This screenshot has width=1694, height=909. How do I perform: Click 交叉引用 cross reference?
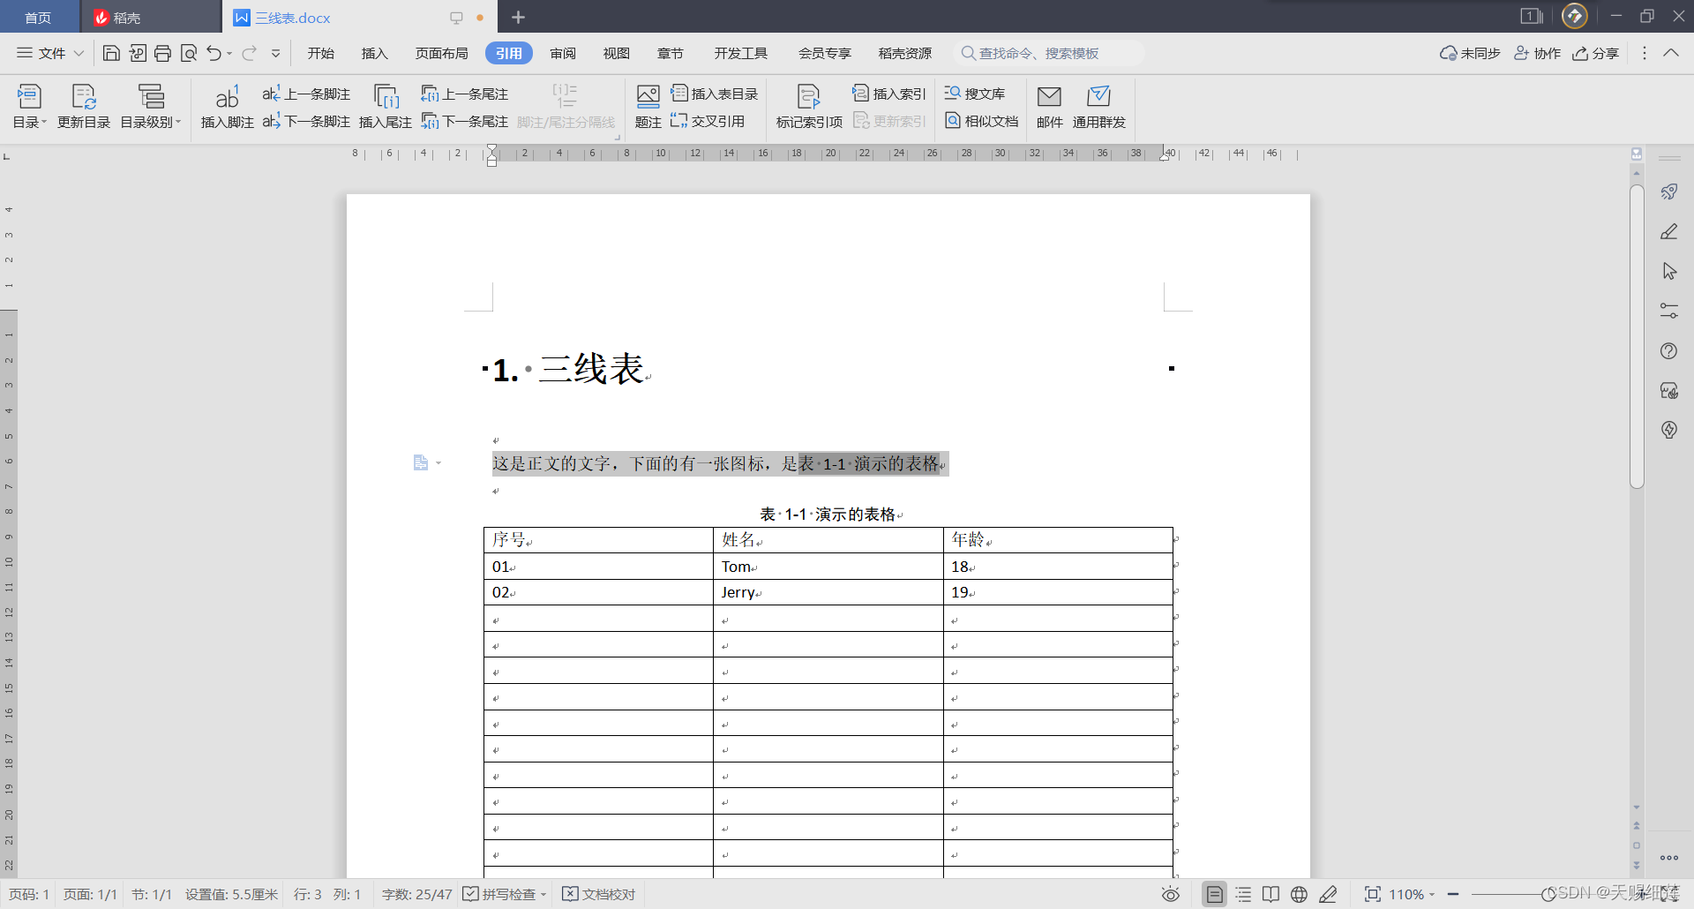[x=708, y=121]
